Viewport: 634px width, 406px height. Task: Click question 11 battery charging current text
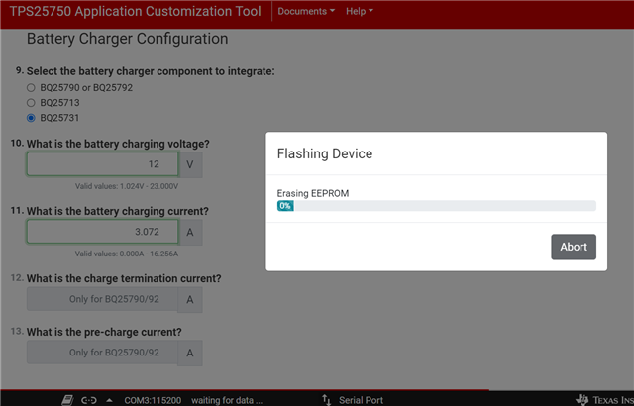tap(118, 211)
